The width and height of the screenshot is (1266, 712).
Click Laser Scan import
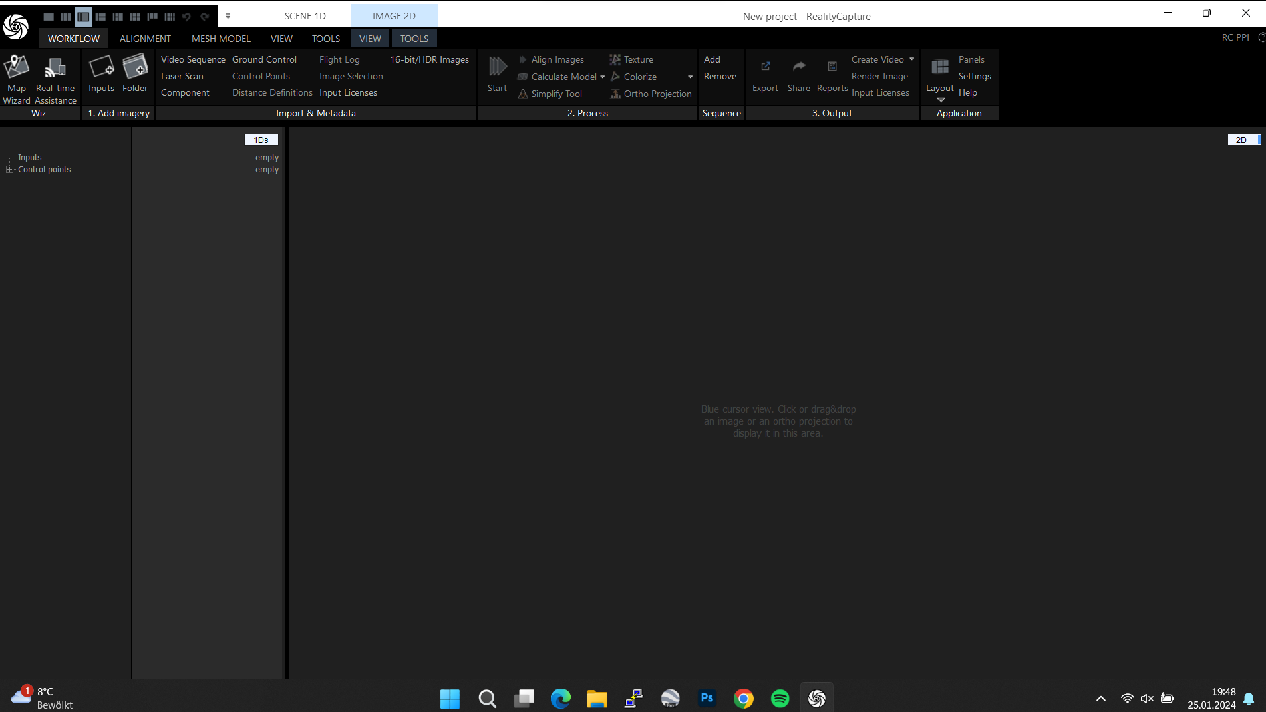click(182, 76)
